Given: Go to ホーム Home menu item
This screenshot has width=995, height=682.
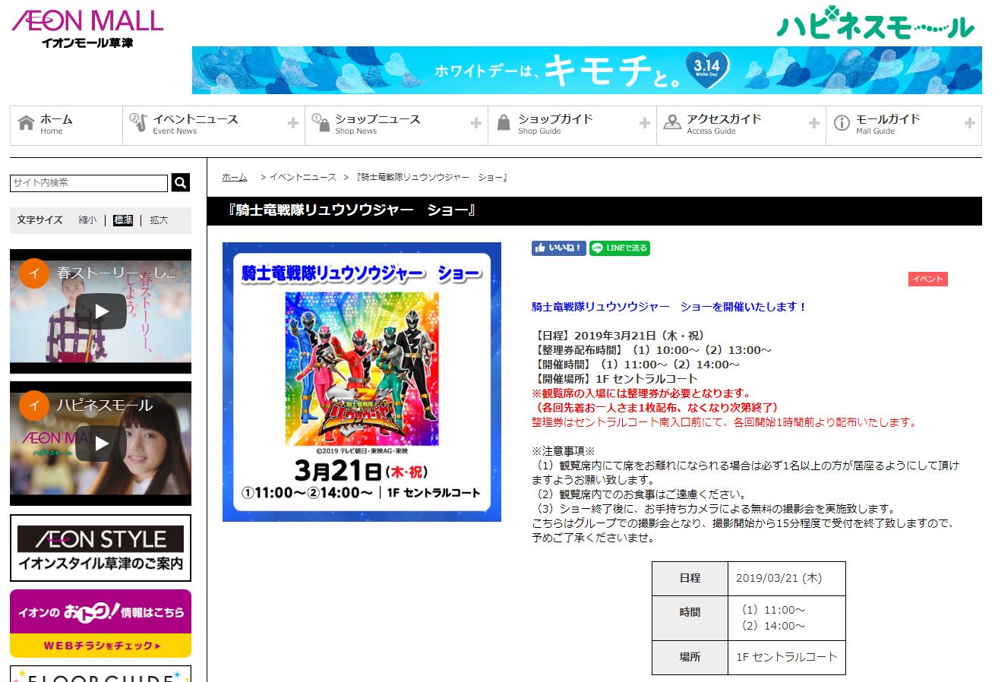Looking at the screenshot, I should coord(66,125).
